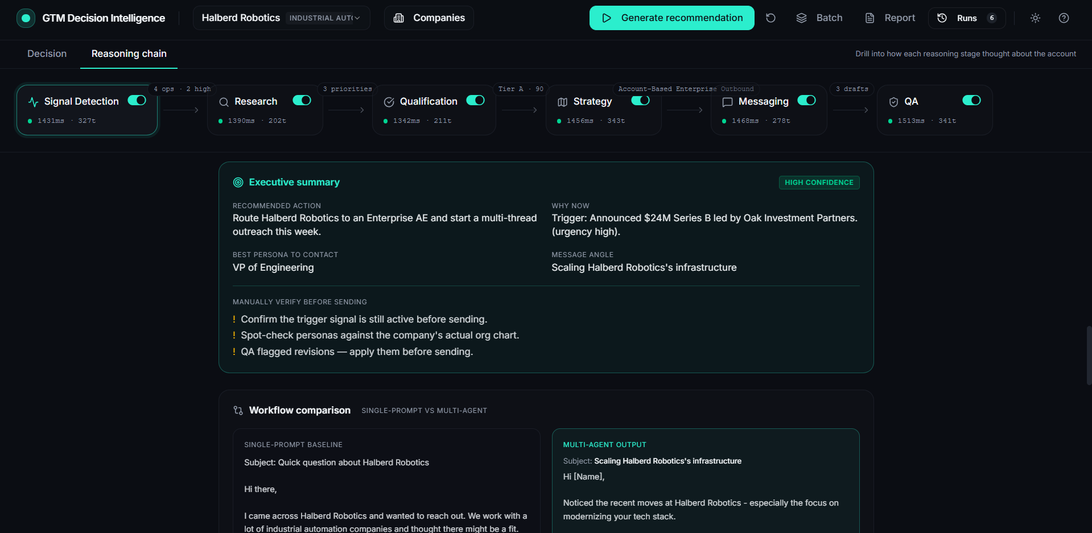Click the Signal Detection pulse icon
This screenshot has height=533, width=1092.
tap(33, 102)
